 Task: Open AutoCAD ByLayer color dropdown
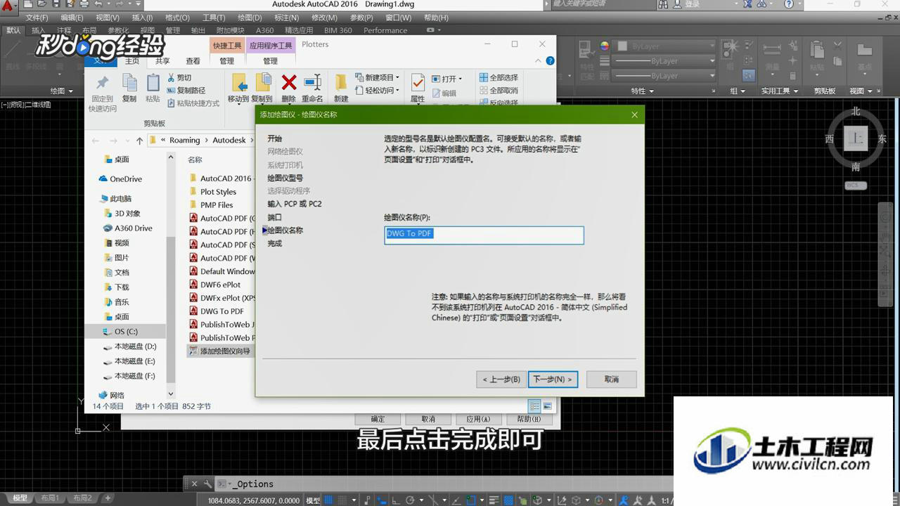tap(665, 46)
